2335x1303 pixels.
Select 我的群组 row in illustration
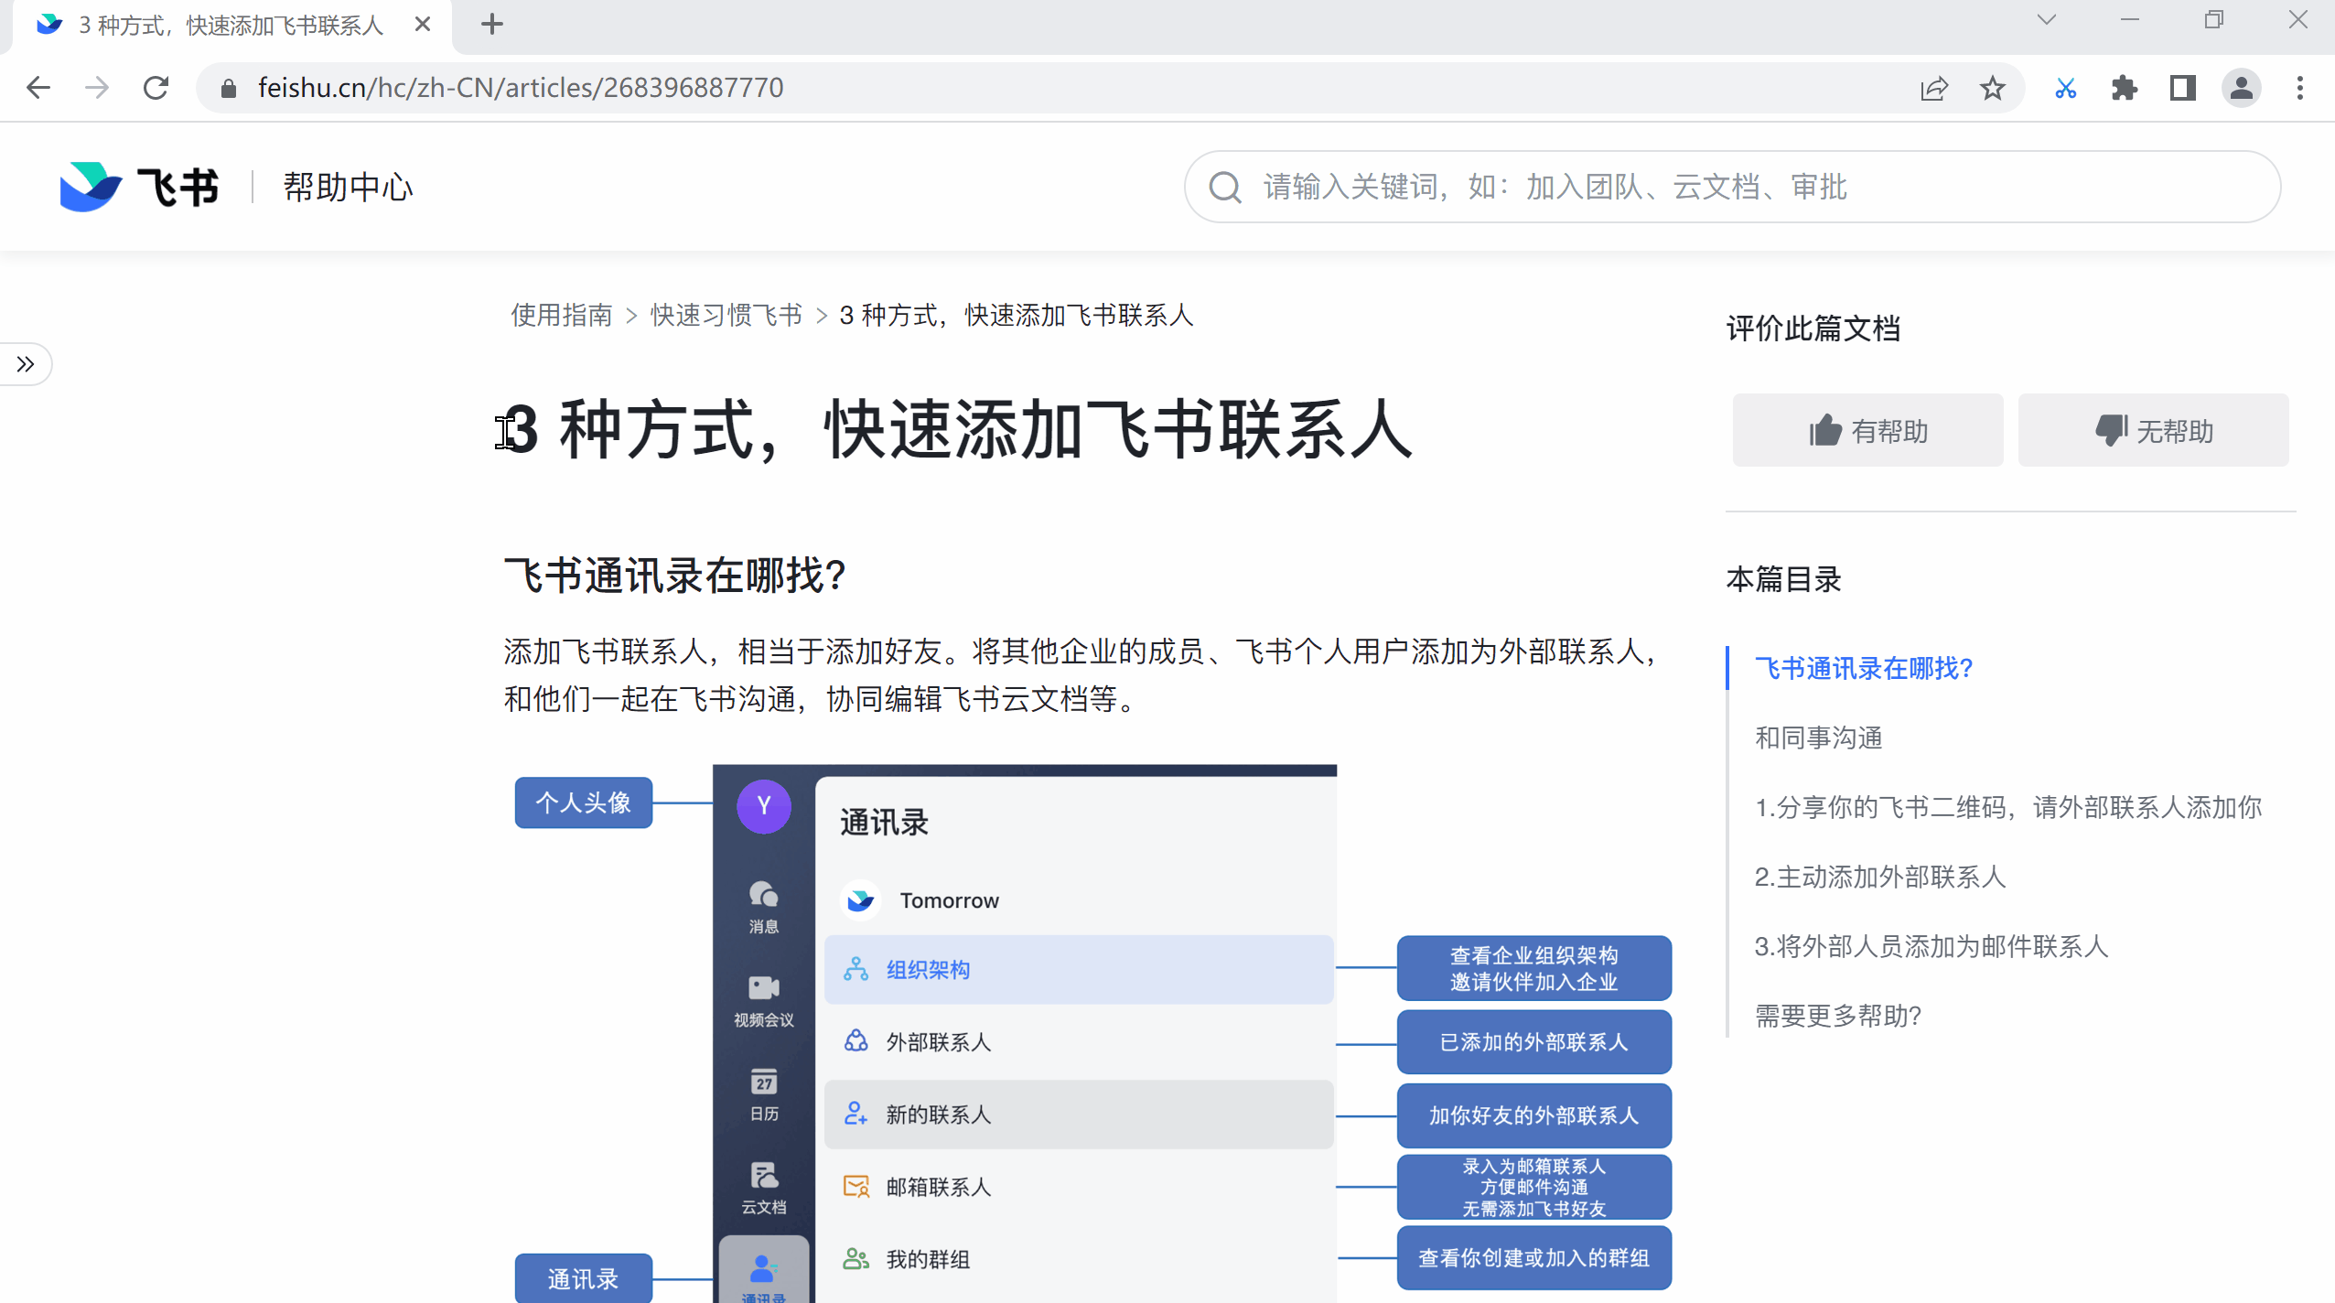[1079, 1259]
